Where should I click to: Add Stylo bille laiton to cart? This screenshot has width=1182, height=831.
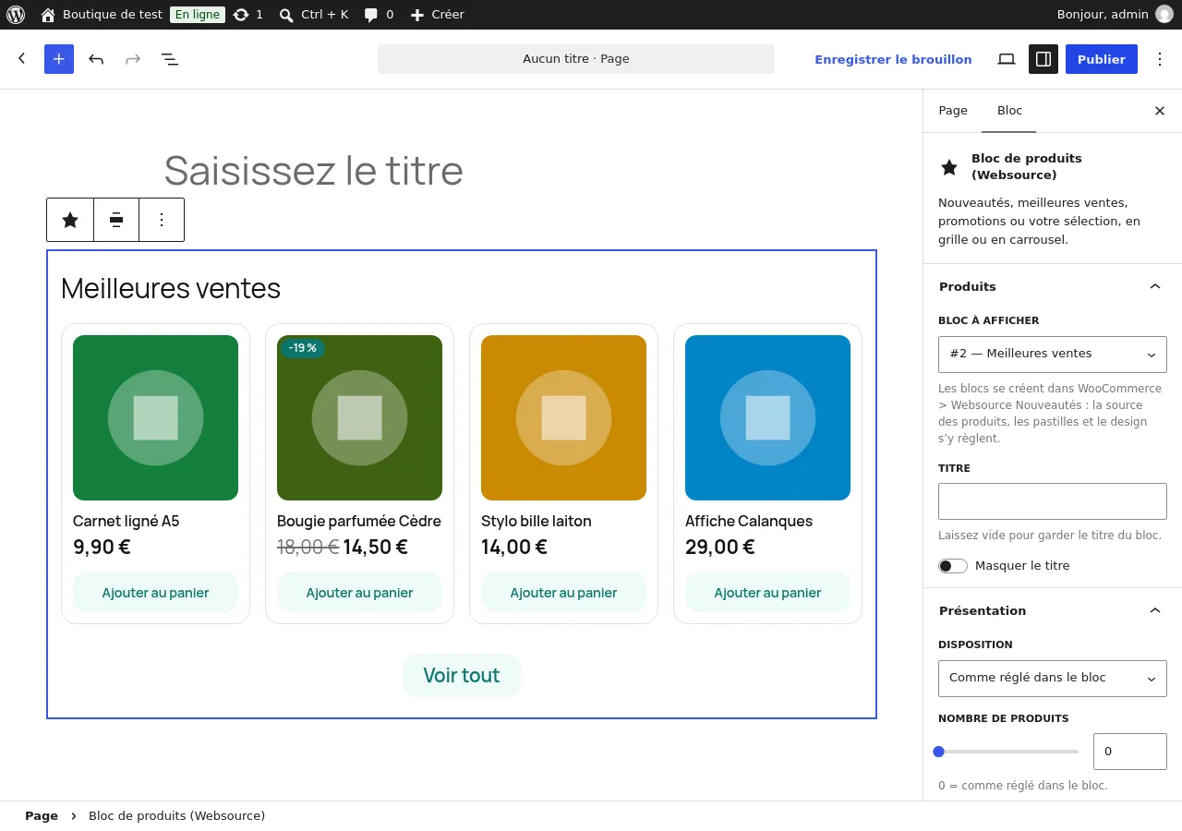563,593
